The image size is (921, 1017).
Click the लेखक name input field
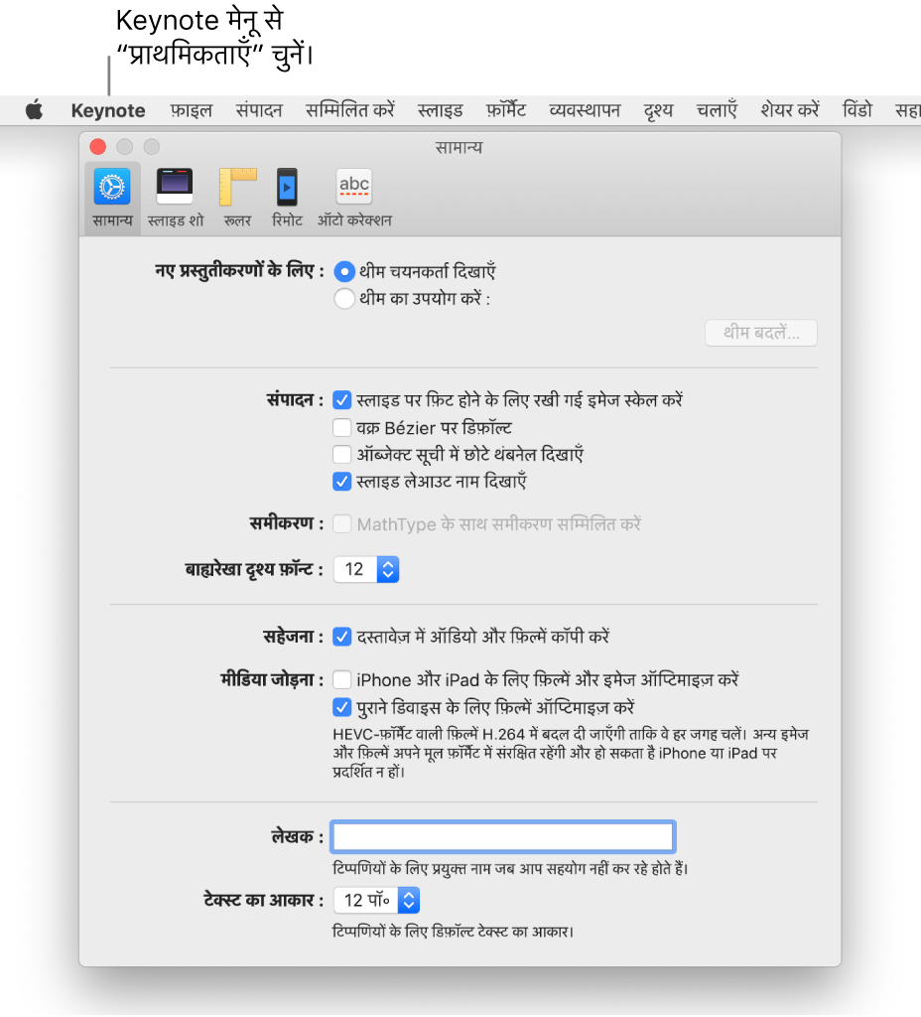503,836
